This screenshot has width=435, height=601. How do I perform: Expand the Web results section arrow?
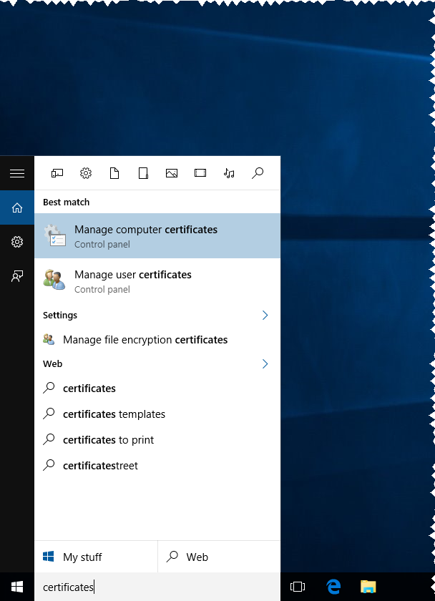point(265,364)
